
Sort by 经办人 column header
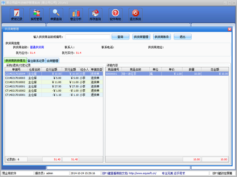pos(85,70)
